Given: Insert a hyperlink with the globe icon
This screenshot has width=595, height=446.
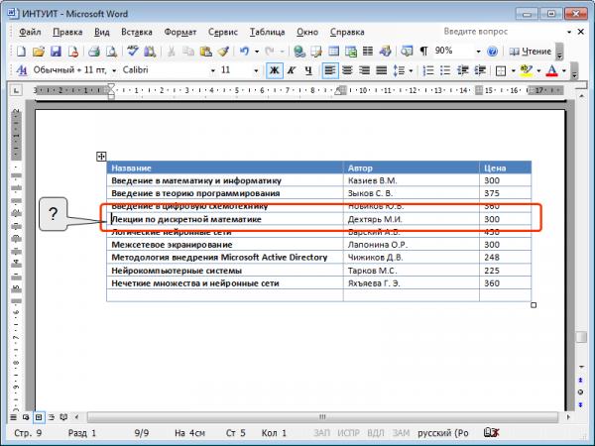Looking at the screenshot, I should coord(299,52).
